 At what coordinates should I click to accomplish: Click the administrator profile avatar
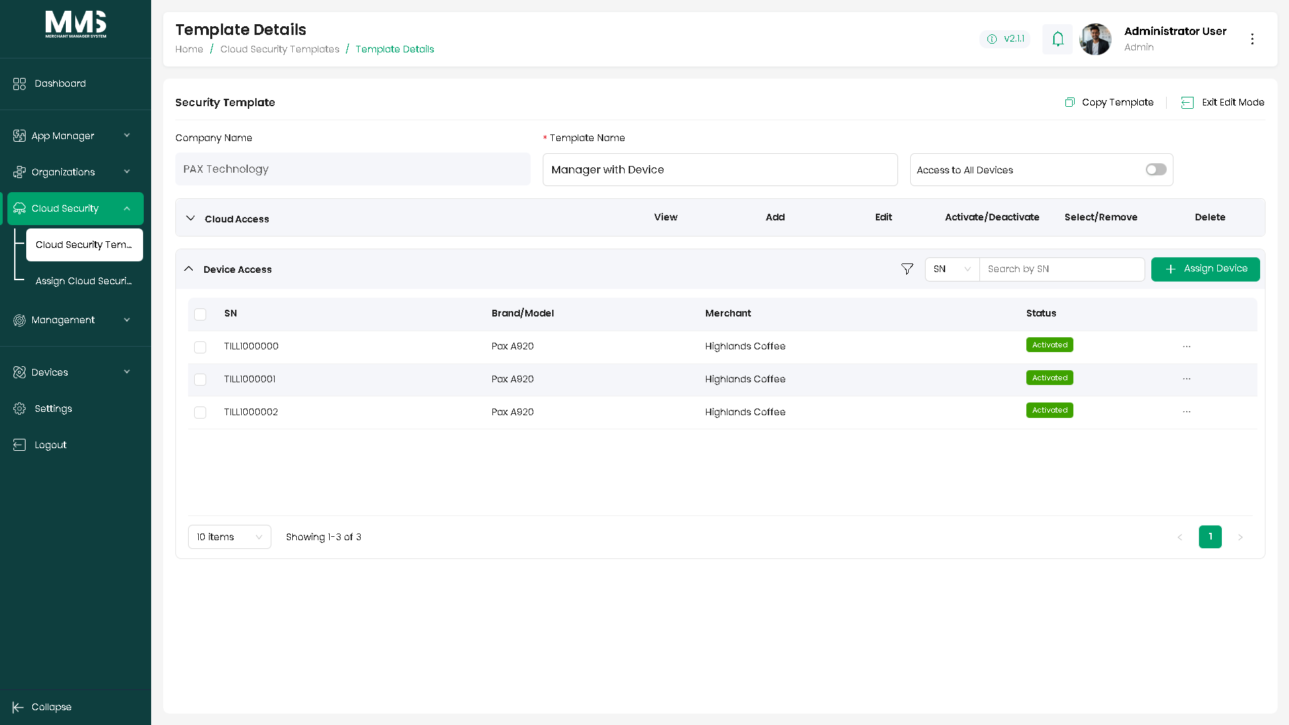[1096, 39]
